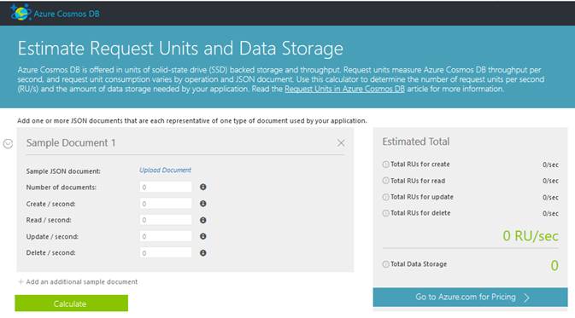Click the info icon beside Total RUs for update
575x318 pixels.
tap(385, 197)
